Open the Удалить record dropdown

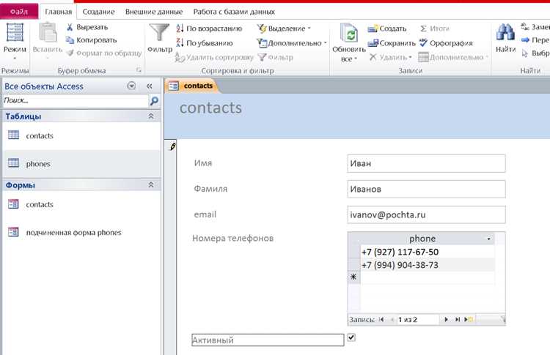click(x=390, y=57)
